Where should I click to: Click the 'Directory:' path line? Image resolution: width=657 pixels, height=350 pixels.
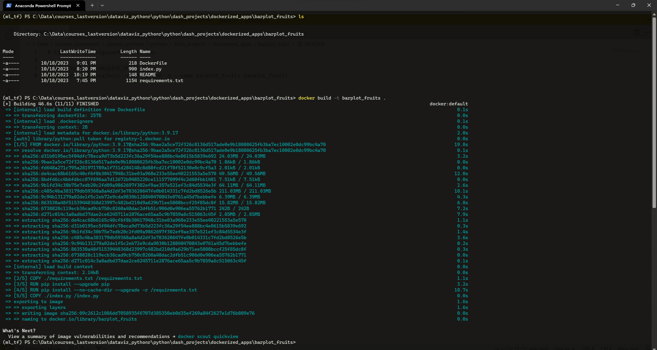tap(159, 34)
